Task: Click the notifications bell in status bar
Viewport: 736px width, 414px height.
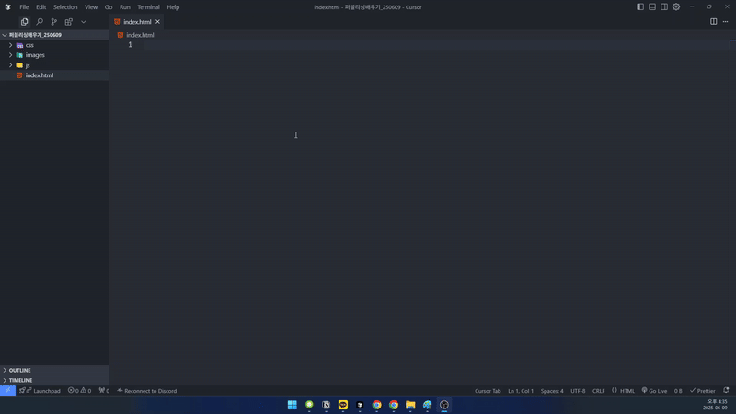Action: click(x=726, y=391)
